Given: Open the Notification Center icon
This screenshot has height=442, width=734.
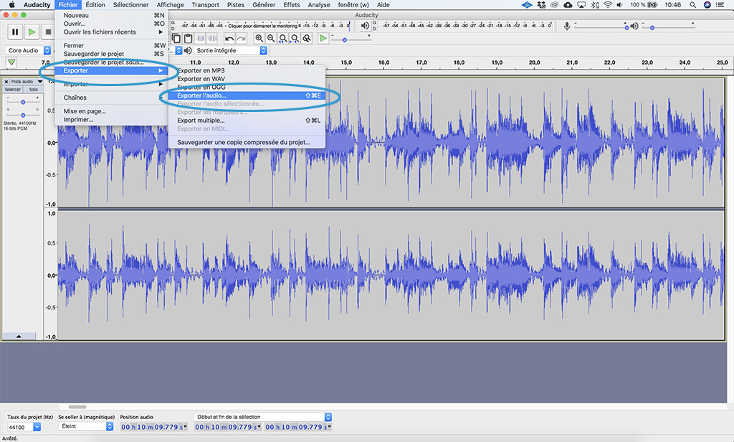Looking at the screenshot, I should click(x=720, y=5).
